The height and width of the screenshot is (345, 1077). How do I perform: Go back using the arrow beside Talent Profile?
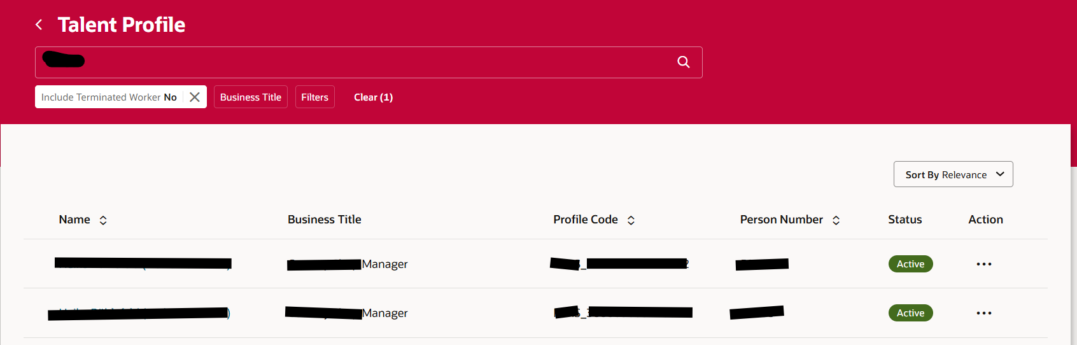[x=39, y=25]
